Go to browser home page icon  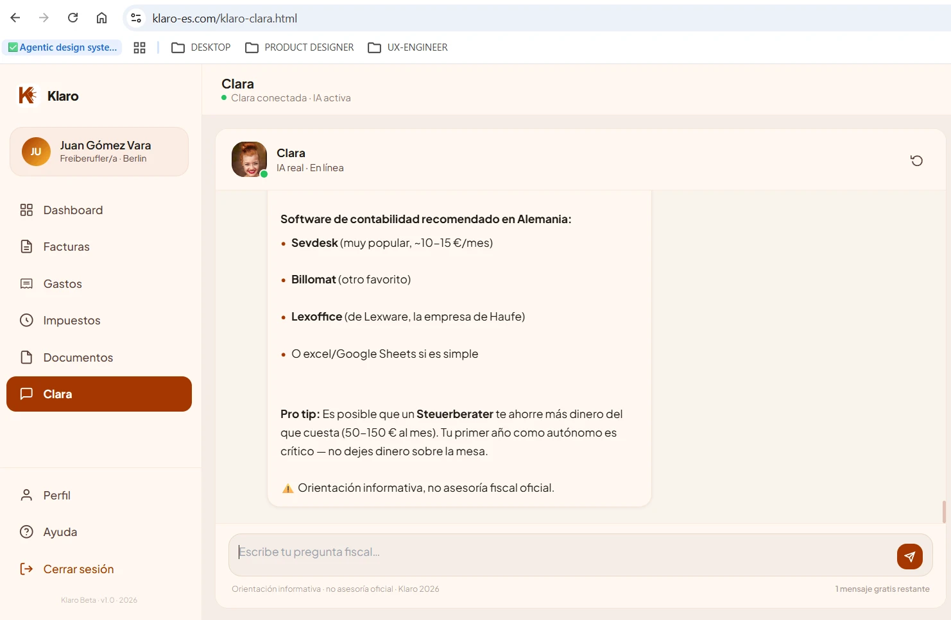(x=101, y=18)
